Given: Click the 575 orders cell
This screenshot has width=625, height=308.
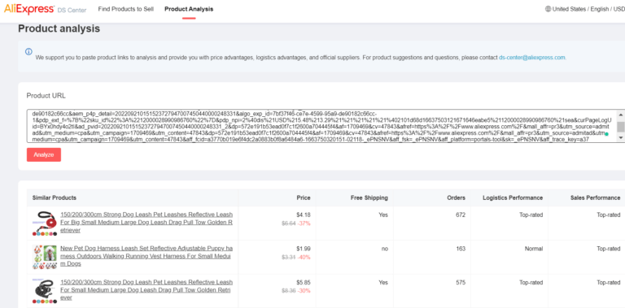Looking at the screenshot, I should [x=461, y=283].
